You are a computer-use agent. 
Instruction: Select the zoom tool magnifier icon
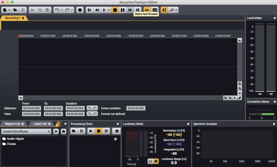[171, 10]
